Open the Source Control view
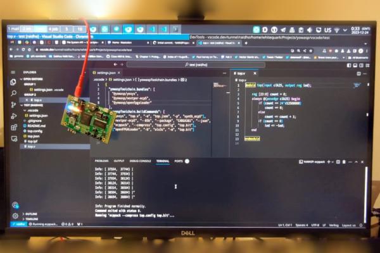 pyautogui.click(x=13, y=104)
